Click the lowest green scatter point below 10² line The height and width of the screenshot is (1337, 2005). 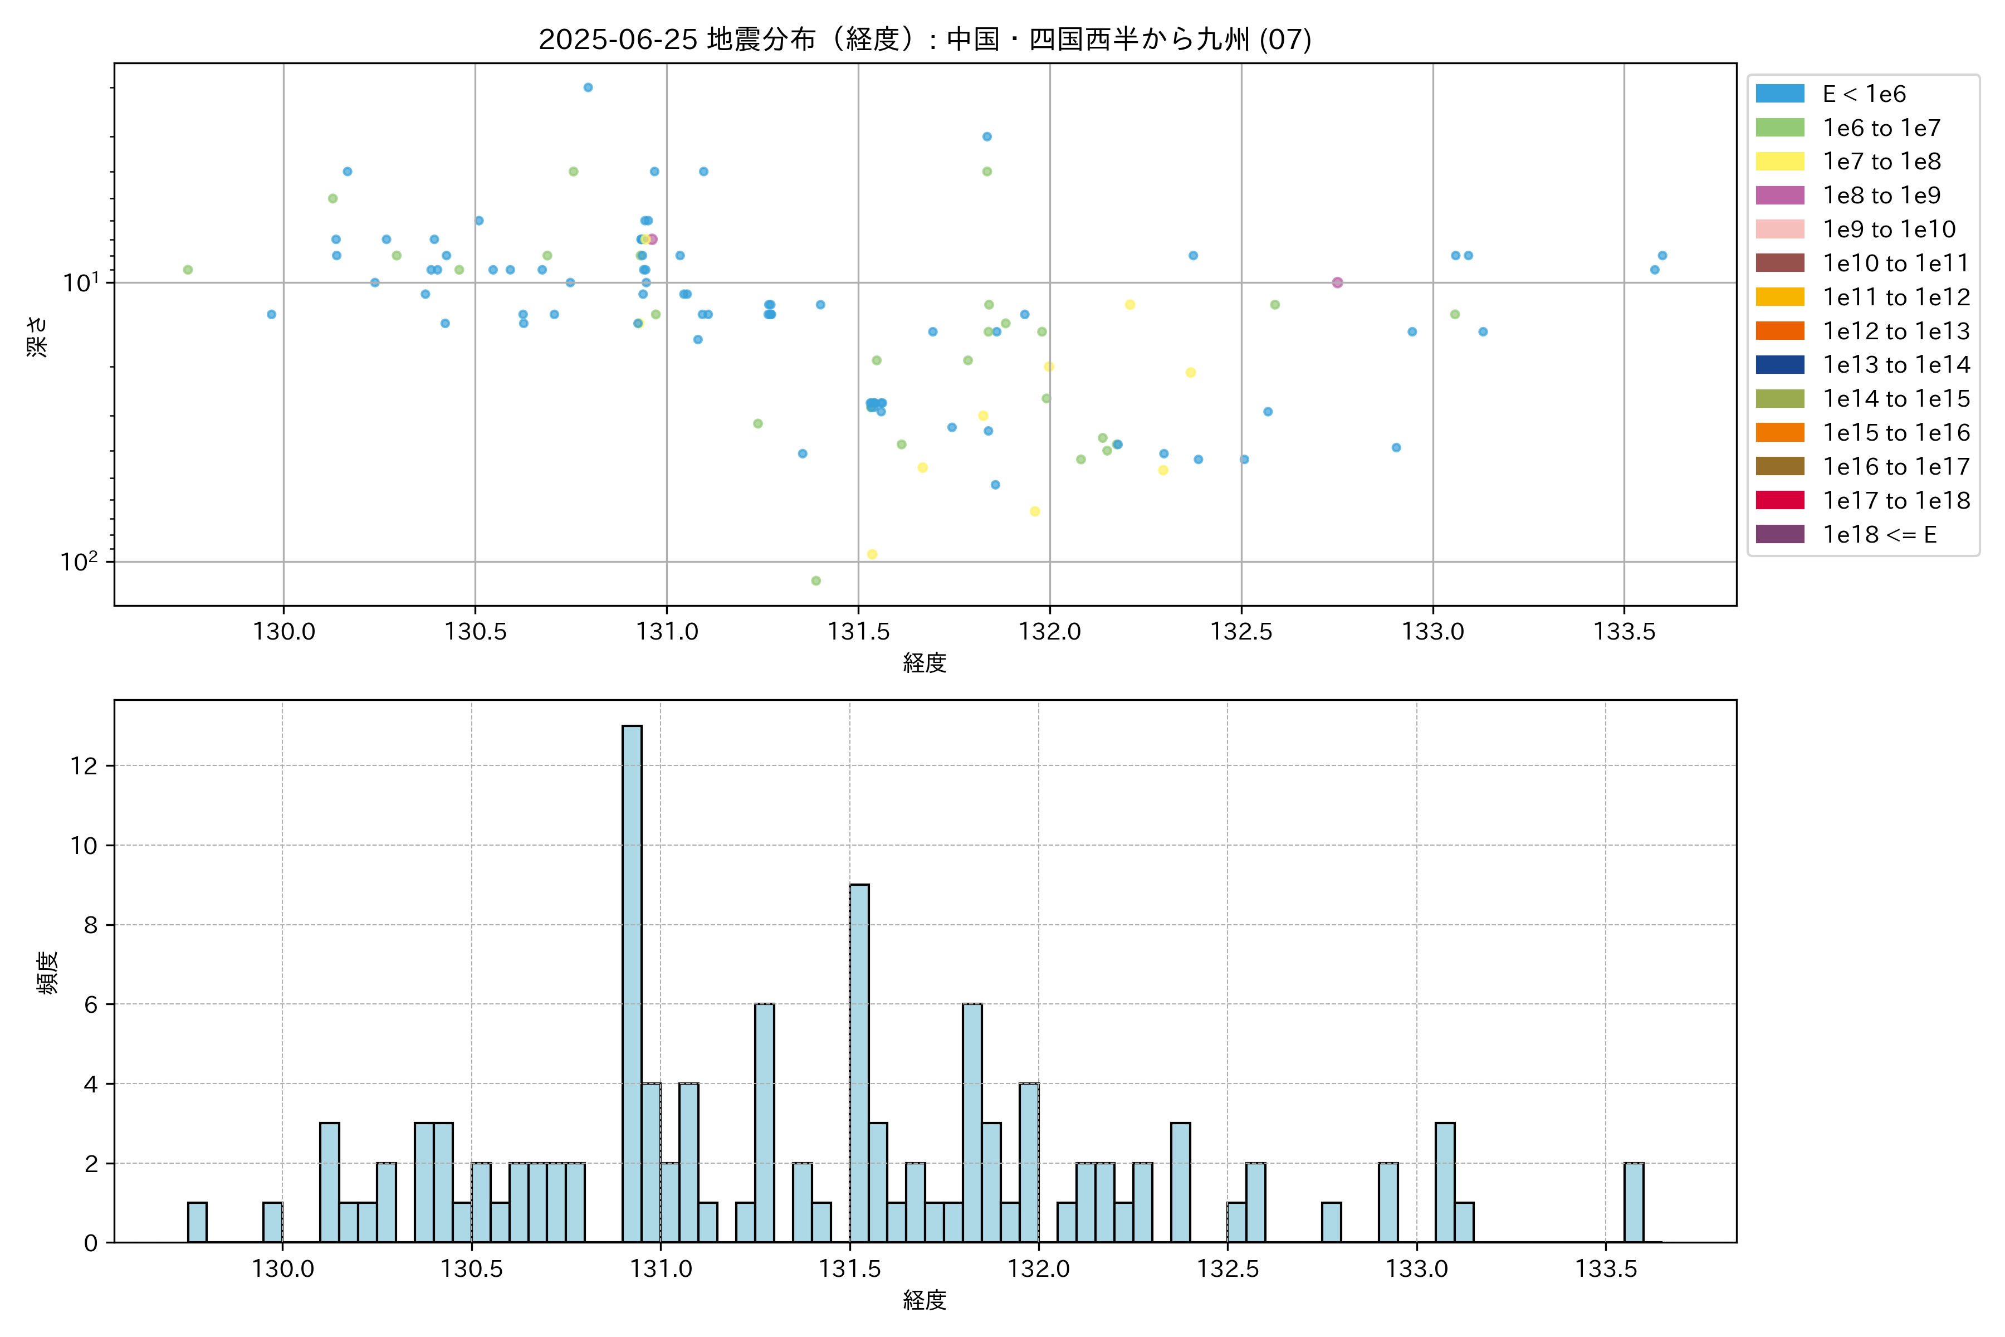click(816, 580)
